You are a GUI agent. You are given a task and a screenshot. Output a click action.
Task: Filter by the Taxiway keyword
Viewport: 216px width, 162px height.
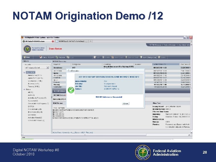[x=34, y=86]
